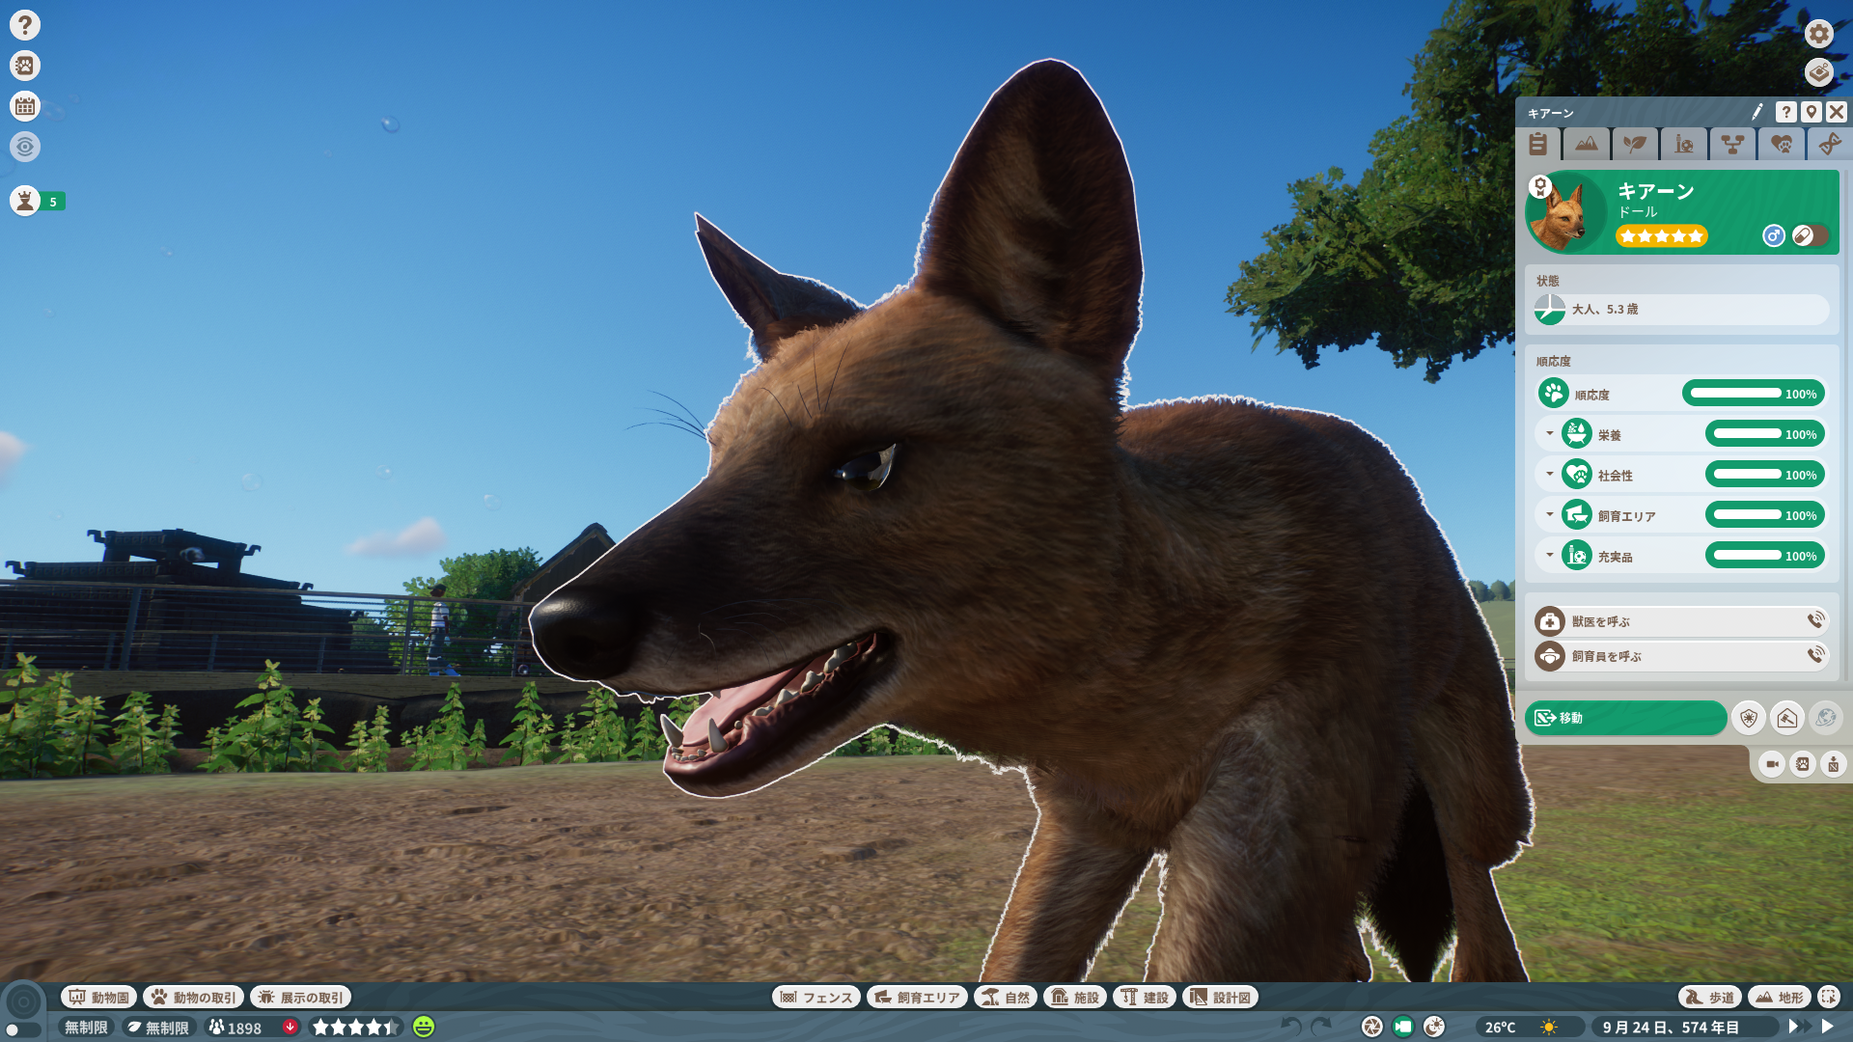
Task: Call the vet with 獣医を呼ぶ
Action: tap(1681, 621)
